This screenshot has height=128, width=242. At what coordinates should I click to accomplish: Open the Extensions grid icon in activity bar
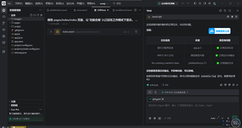[x=4, y=52]
